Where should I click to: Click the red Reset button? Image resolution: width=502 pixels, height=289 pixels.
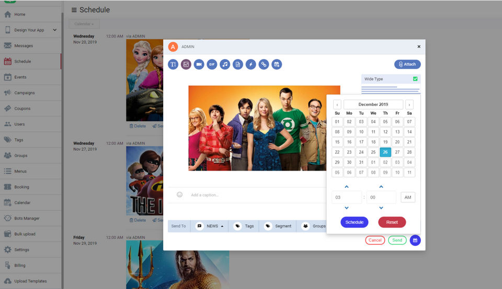pos(392,222)
